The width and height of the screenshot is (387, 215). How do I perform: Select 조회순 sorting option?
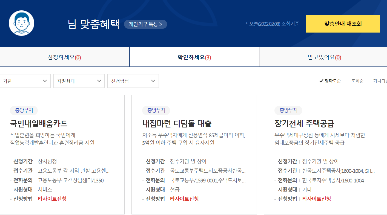357,81
